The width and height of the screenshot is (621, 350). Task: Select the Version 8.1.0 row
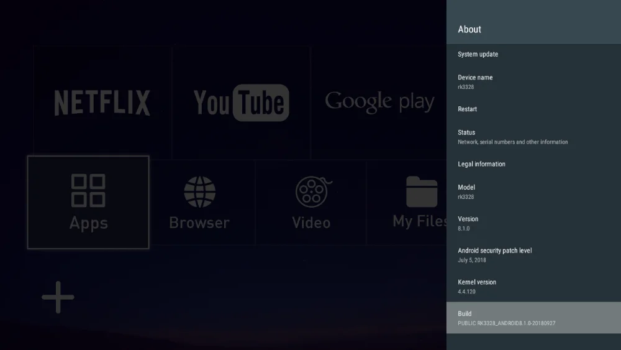point(533,223)
